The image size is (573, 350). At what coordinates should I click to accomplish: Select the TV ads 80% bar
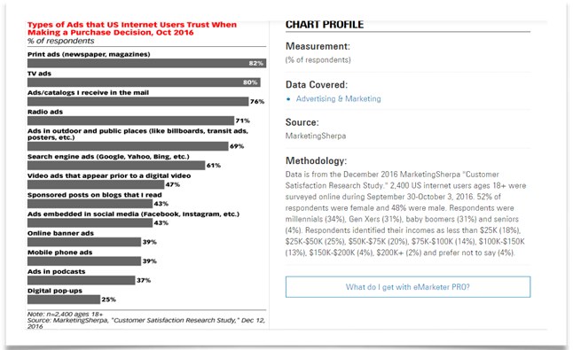144,82
